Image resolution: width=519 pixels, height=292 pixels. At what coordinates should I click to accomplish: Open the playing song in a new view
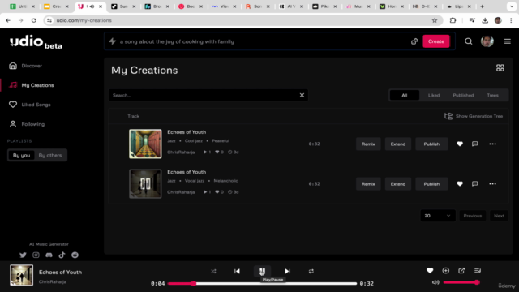click(x=461, y=271)
